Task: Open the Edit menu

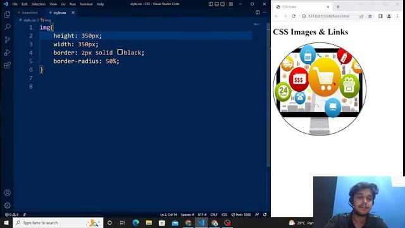Action: (x=24, y=4)
